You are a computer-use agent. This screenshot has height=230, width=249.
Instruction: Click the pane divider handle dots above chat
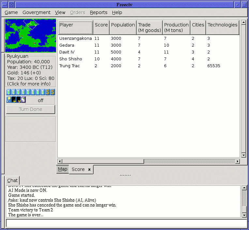(125, 175)
